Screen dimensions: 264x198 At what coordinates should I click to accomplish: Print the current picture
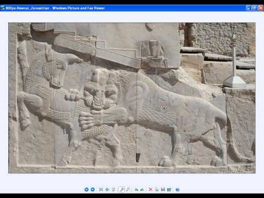157,189
